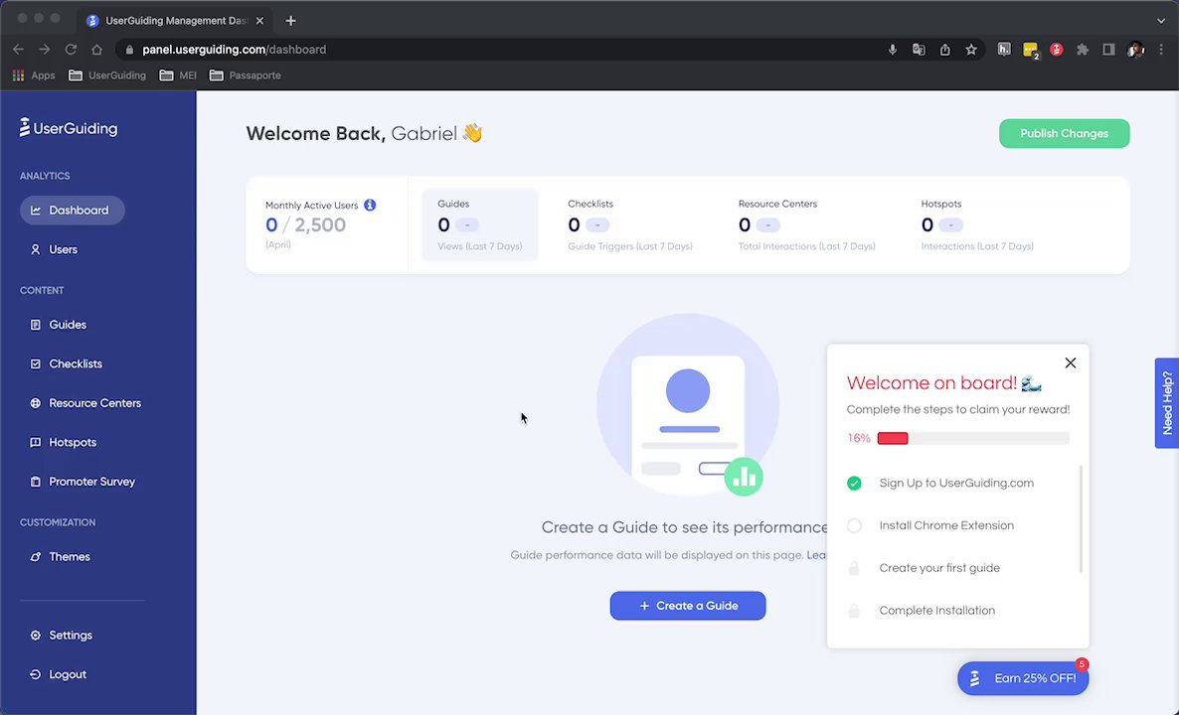1179x715 pixels.
Task: Click the onboarding progress bar
Action: tap(973, 438)
